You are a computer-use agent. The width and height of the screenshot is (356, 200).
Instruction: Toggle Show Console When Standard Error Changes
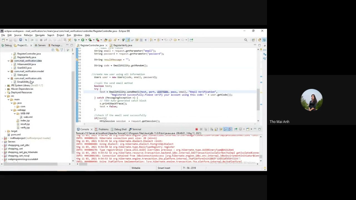[230, 129]
